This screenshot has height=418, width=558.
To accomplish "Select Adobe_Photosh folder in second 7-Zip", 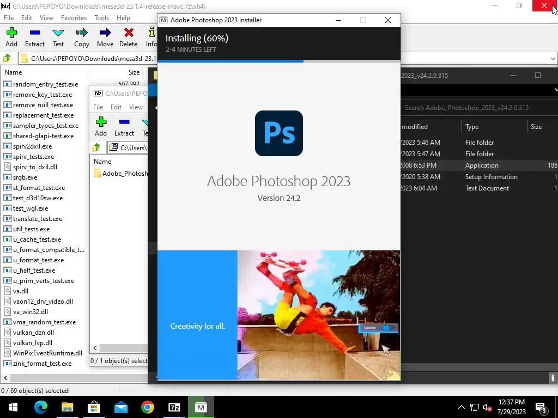I will tap(120, 174).
